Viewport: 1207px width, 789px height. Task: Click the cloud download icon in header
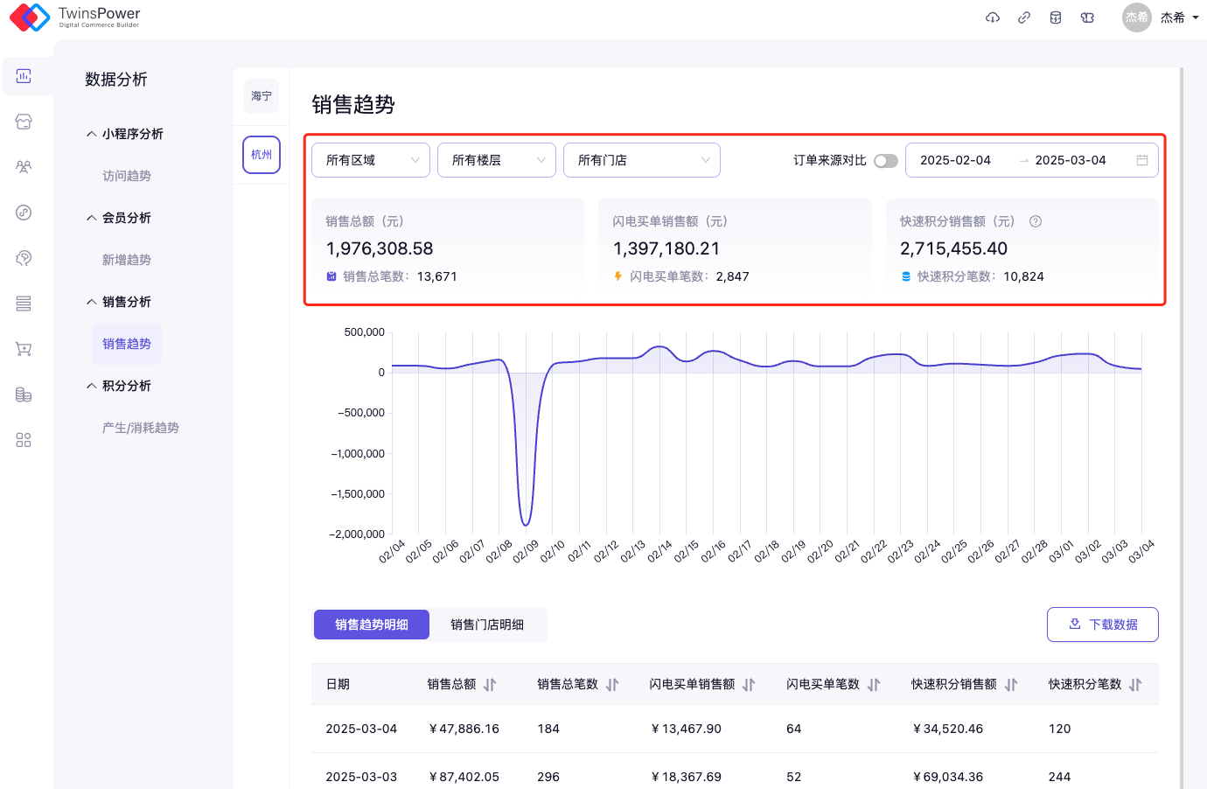(992, 17)
